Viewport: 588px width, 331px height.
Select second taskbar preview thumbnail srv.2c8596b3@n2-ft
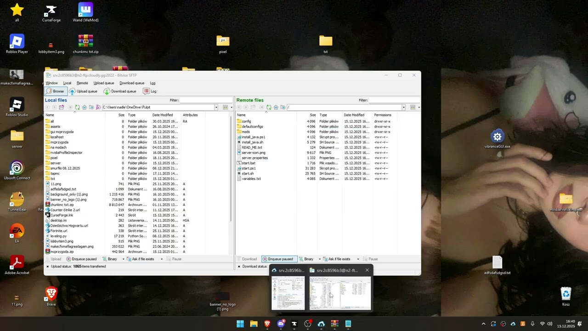pos(340,288)
